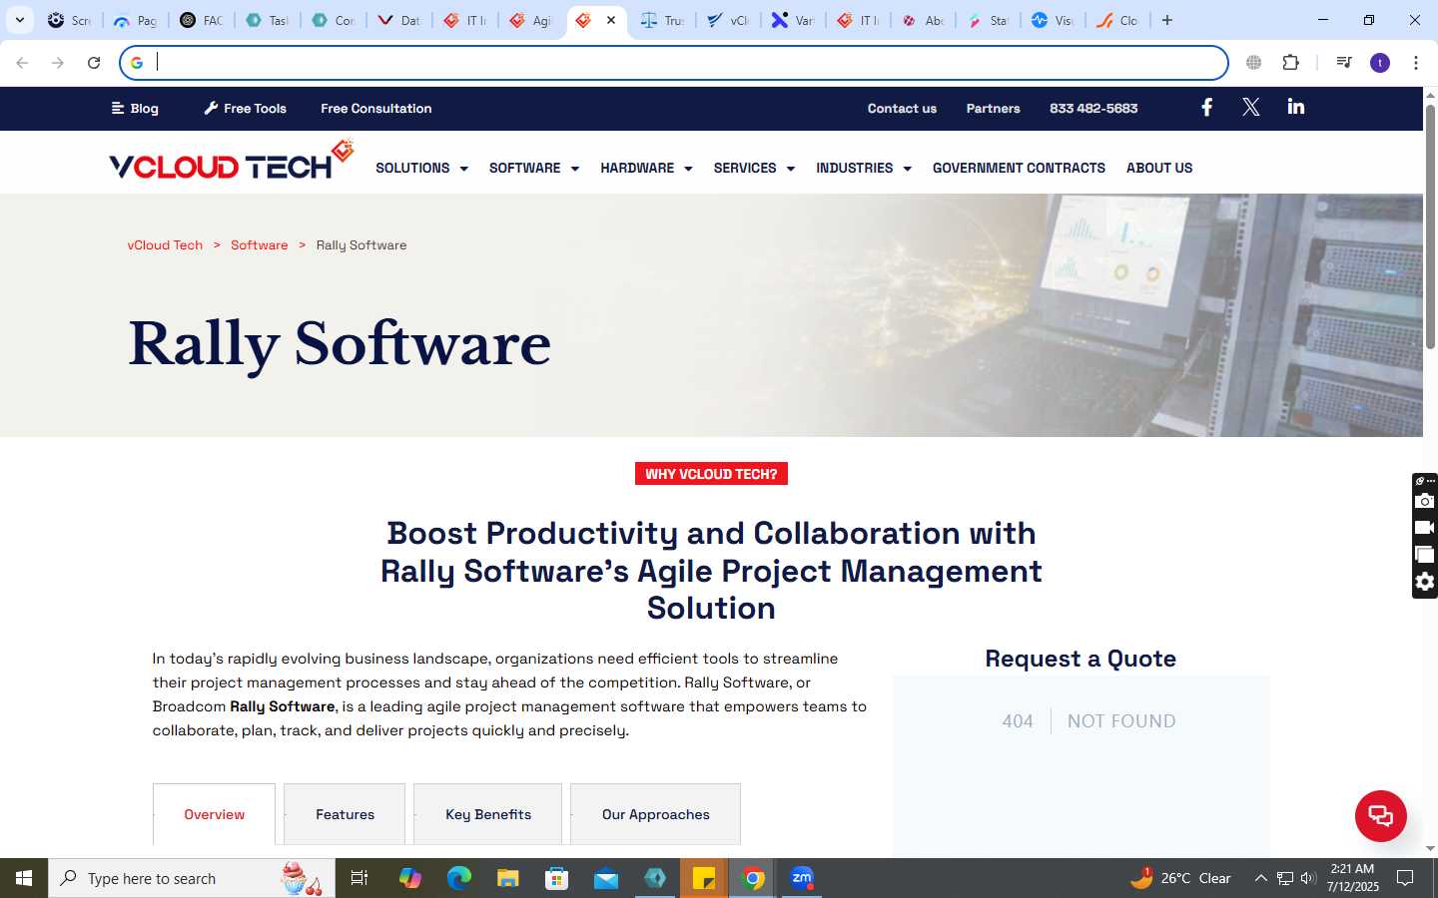Open the notification center icon
This screenshot has height=898, width=1438.
coord(1405,878)
